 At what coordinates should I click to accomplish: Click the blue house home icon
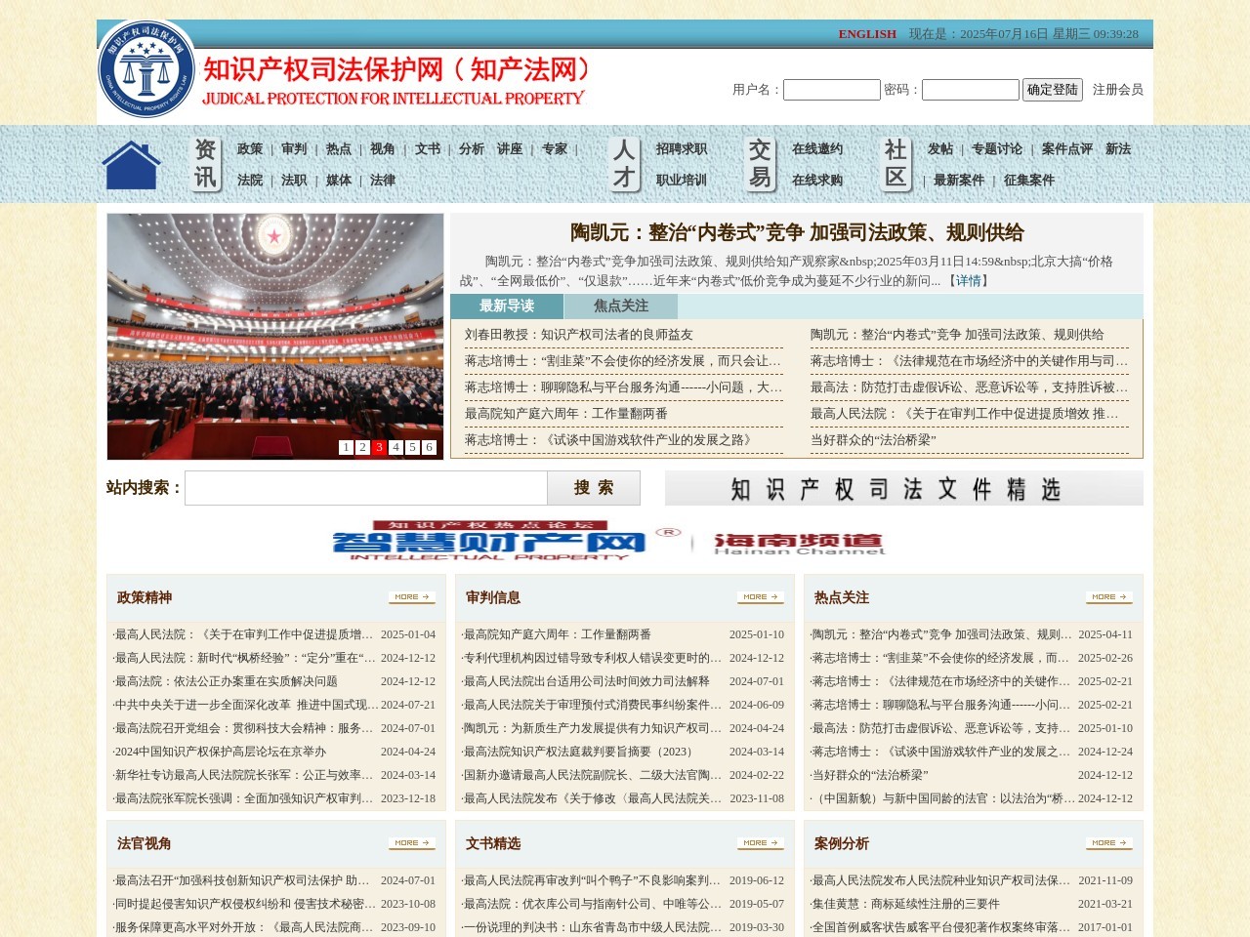(x=131, y=165)
